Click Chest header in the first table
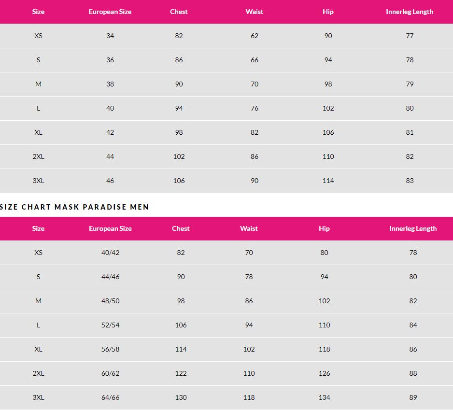 (179, 12)
